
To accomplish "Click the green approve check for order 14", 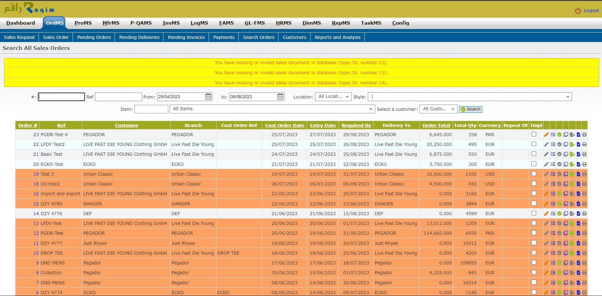I will (x=559, y=214).
